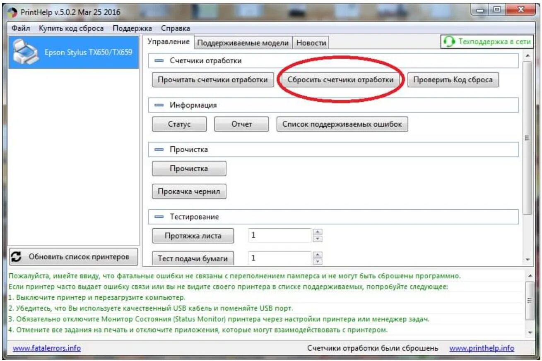The image size is (542, 361).
Task: Click the Тест подачи бумаги button
Action: [x=193, y=258]
